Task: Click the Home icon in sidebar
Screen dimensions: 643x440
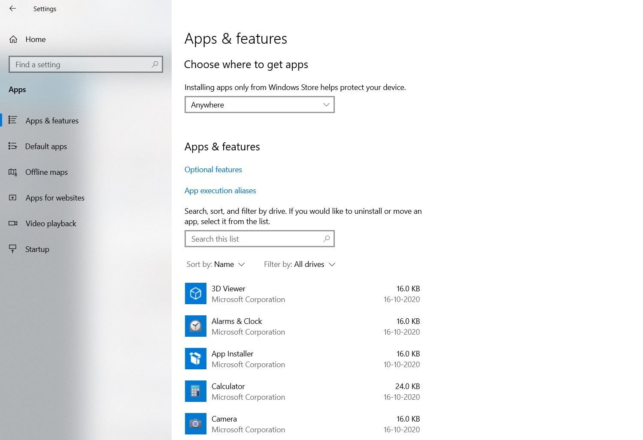Action: (x=13, y=39)
